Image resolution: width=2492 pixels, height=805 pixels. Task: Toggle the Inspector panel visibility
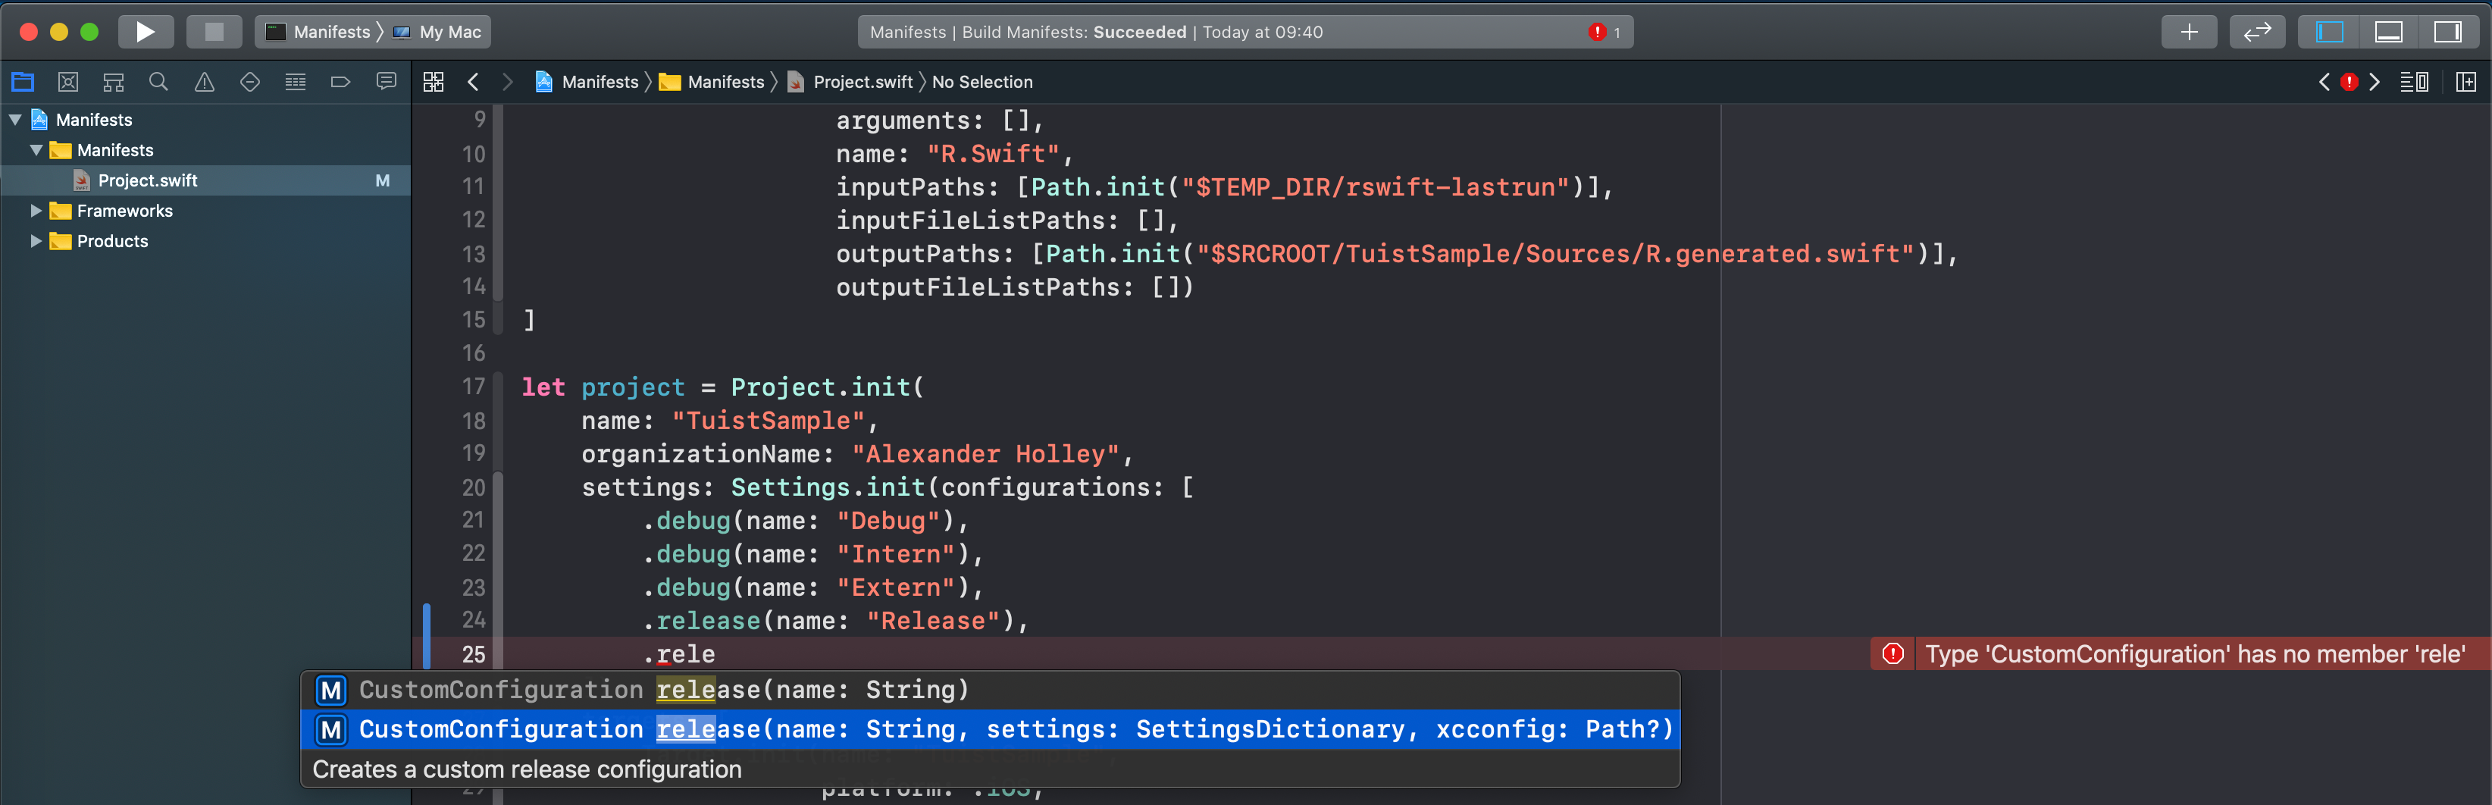(x=2449, y=31)
